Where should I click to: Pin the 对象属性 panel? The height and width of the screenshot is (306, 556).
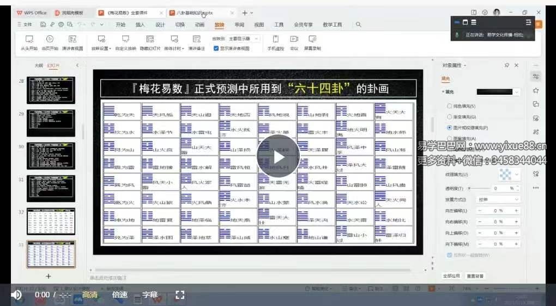pos(507,65)
